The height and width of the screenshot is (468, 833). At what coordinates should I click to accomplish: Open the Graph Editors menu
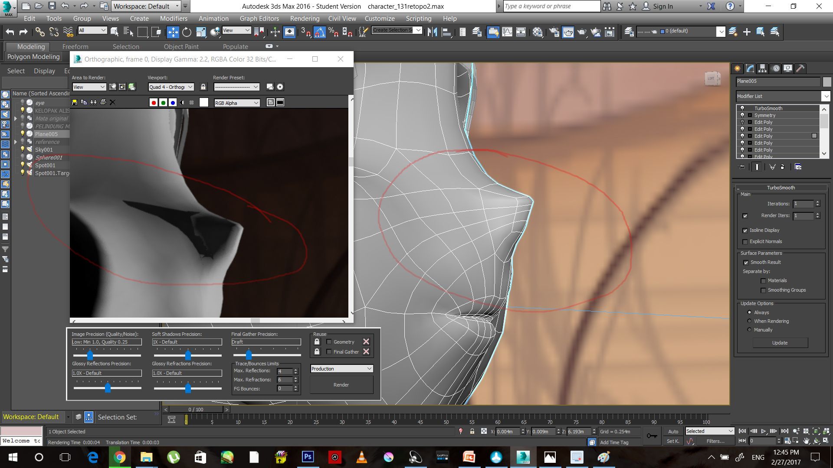pos(259,19)
